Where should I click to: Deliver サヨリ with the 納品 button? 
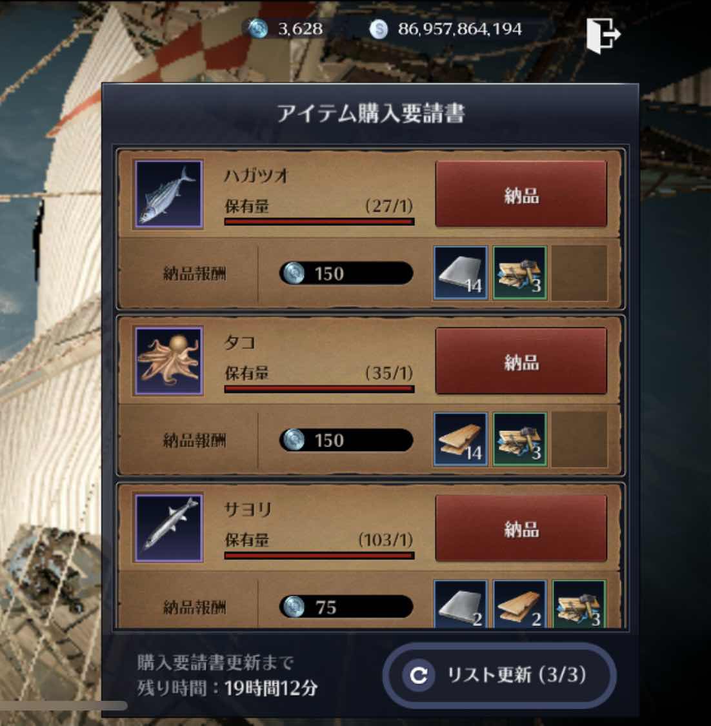(x=521, y=528)
